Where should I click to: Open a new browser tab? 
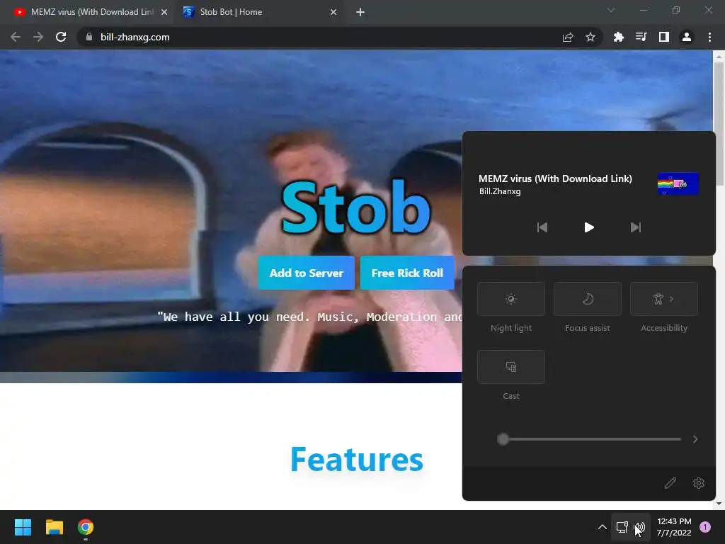(360, 12)
